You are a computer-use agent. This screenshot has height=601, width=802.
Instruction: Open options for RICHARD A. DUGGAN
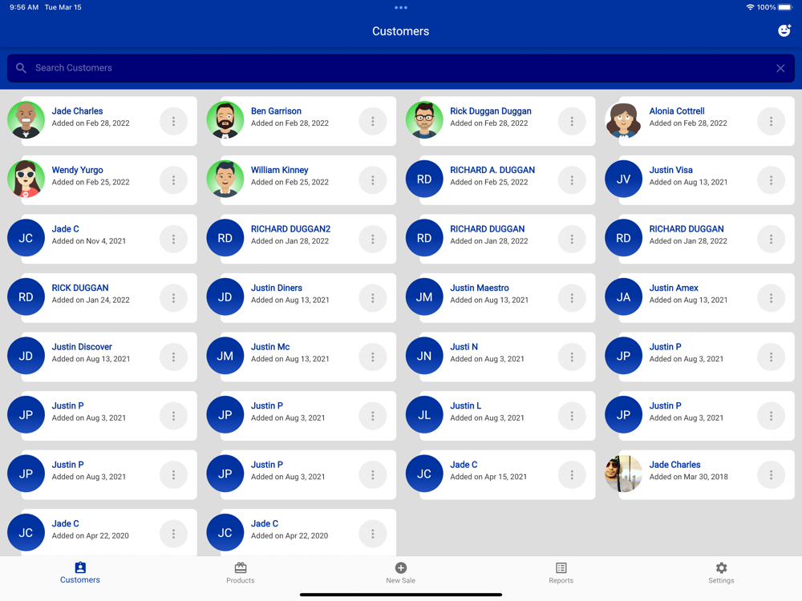tap(572, 180)
